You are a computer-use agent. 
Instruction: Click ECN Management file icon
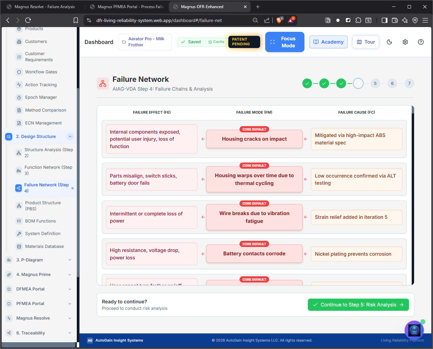[x=19, y=123]
